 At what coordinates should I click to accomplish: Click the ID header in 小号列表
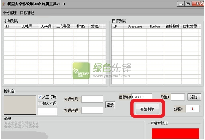pos(10,26)
